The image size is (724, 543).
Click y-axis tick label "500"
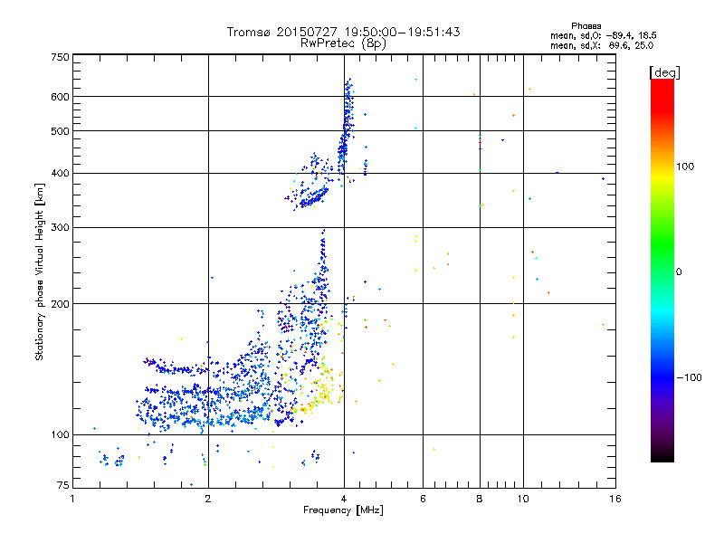pyautogui.click(x=60, y=131)
